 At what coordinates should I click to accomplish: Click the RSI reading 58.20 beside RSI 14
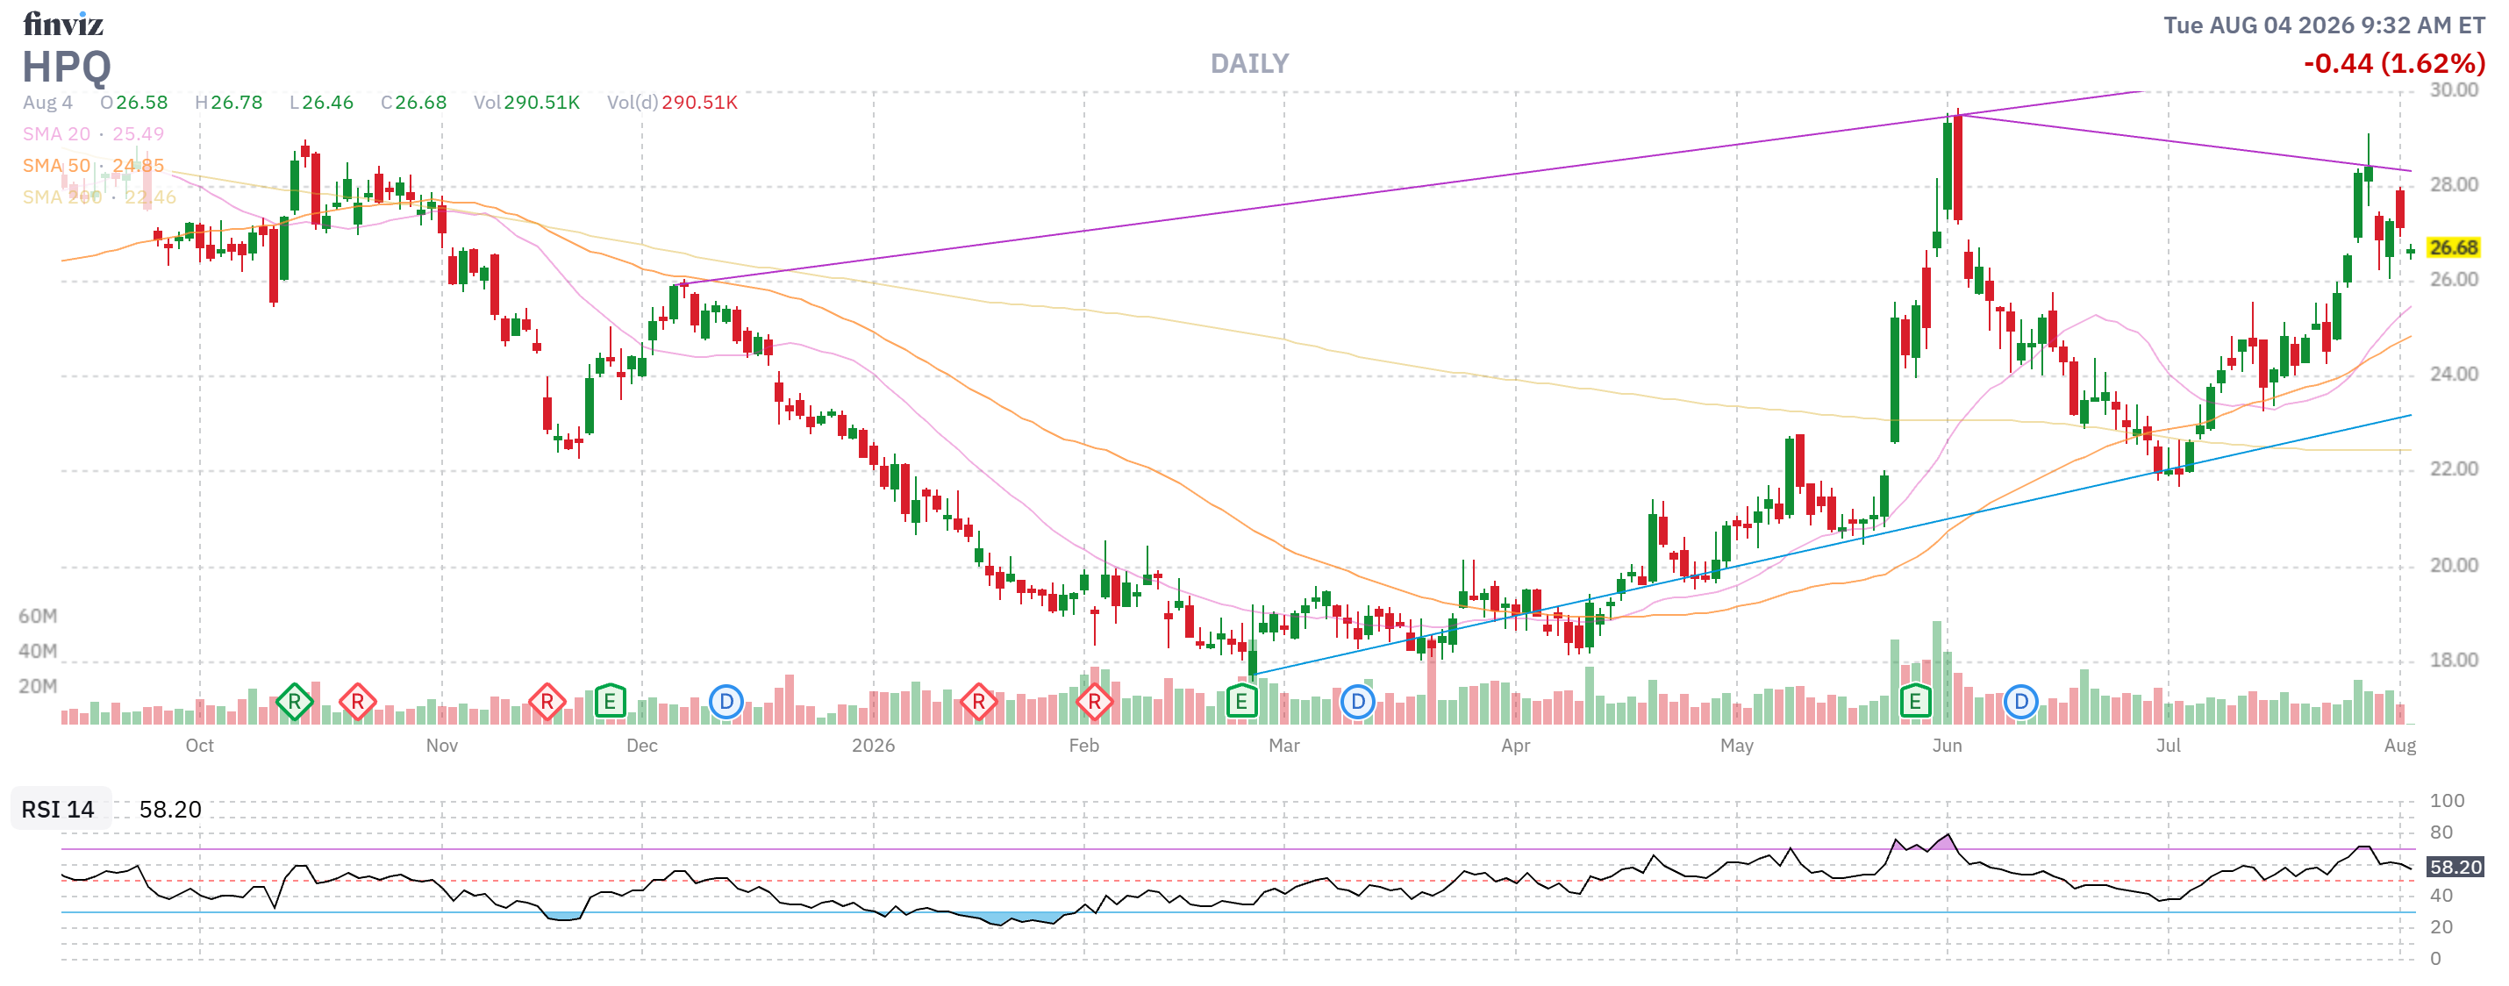[169, 810]
